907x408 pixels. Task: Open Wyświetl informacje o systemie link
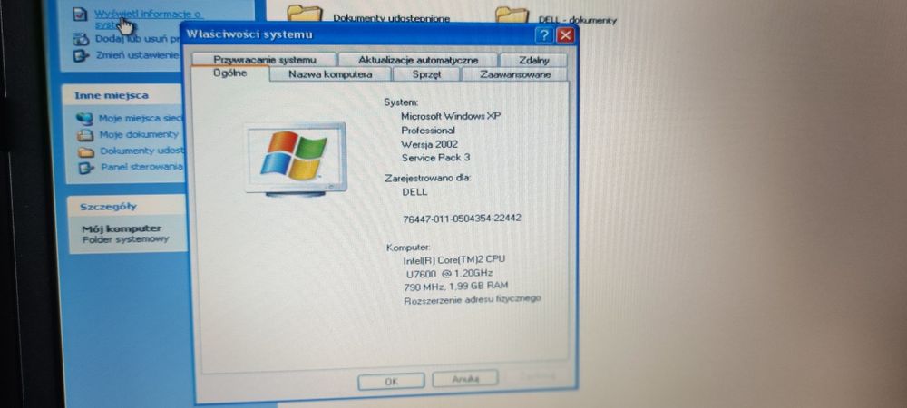pos(148,18)
